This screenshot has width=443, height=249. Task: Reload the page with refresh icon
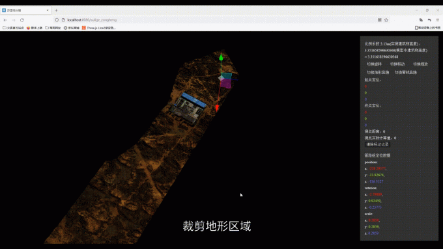[21, 20]
